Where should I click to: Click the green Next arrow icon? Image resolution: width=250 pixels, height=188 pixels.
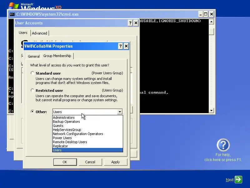[x=238, y=179]
